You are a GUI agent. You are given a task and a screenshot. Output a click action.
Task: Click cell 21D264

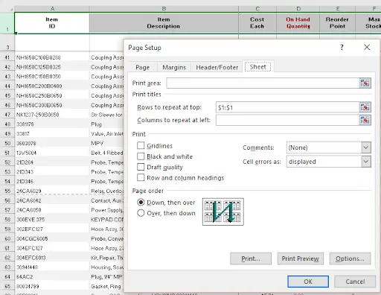[52, 162]
